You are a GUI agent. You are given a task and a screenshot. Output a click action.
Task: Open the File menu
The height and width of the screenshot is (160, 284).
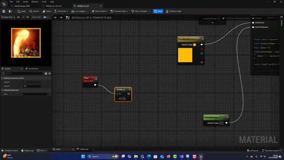pos(12,2)
